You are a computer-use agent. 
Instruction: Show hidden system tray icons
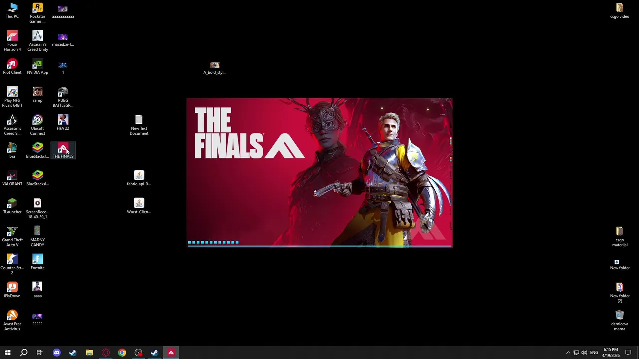pos(568,353)
